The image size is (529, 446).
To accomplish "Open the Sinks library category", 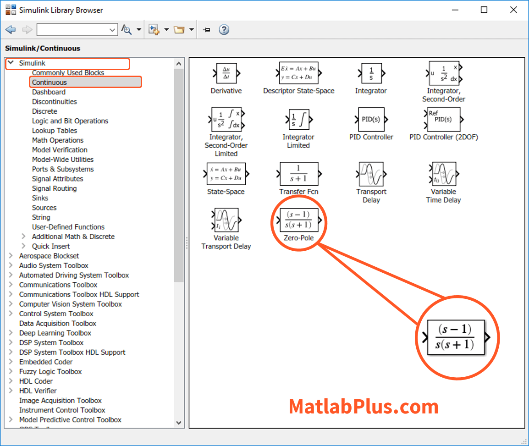I will coord(40,198).
